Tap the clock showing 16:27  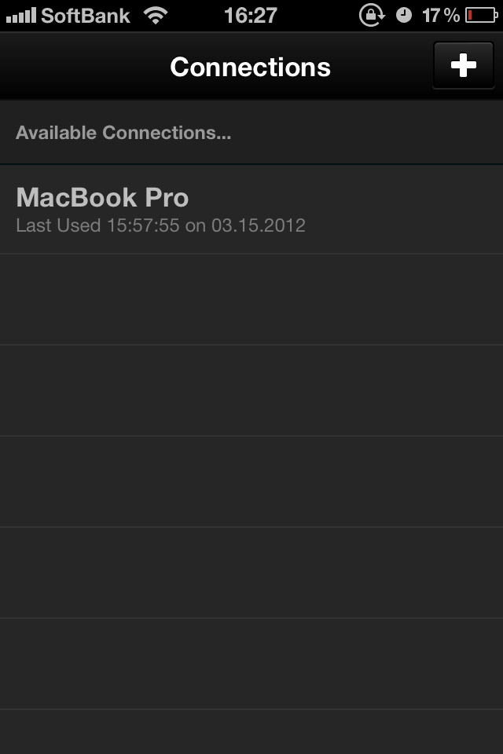[251, 13]
